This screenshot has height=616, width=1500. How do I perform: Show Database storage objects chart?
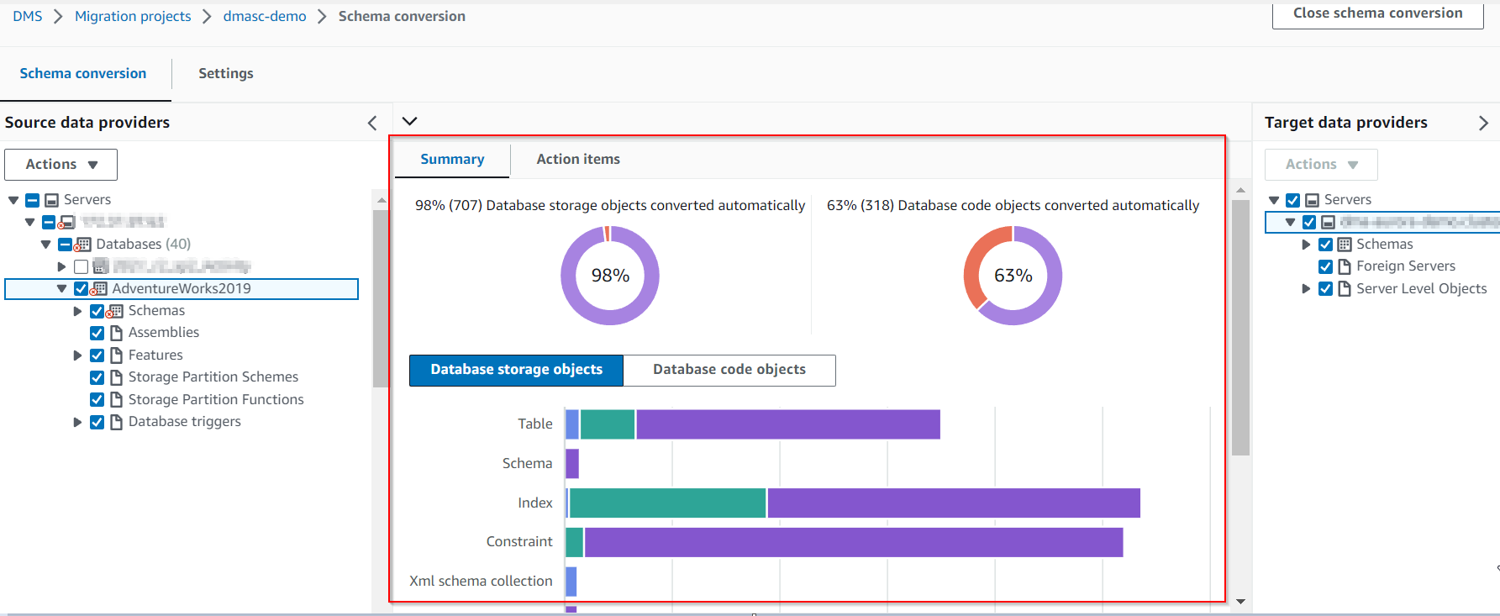click(516, 370)
